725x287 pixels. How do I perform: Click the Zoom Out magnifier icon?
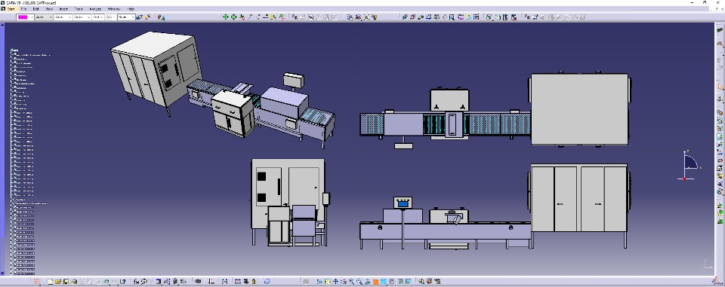(x=359, y=282)
